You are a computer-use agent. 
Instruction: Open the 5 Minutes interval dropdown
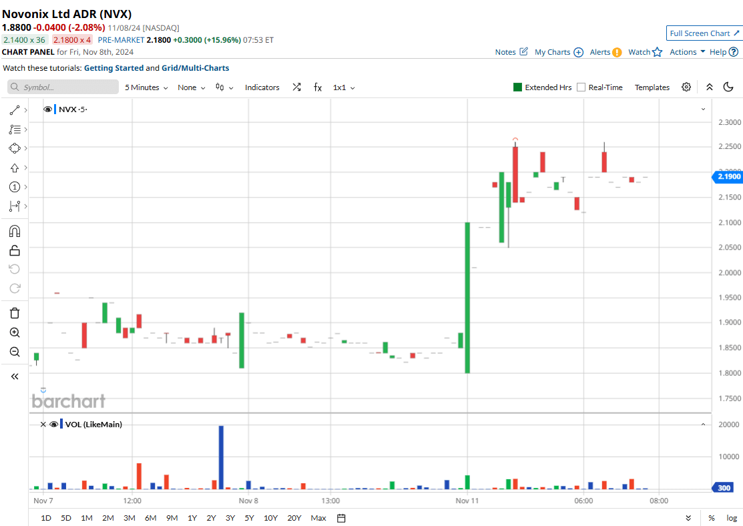tap(146, 87)
